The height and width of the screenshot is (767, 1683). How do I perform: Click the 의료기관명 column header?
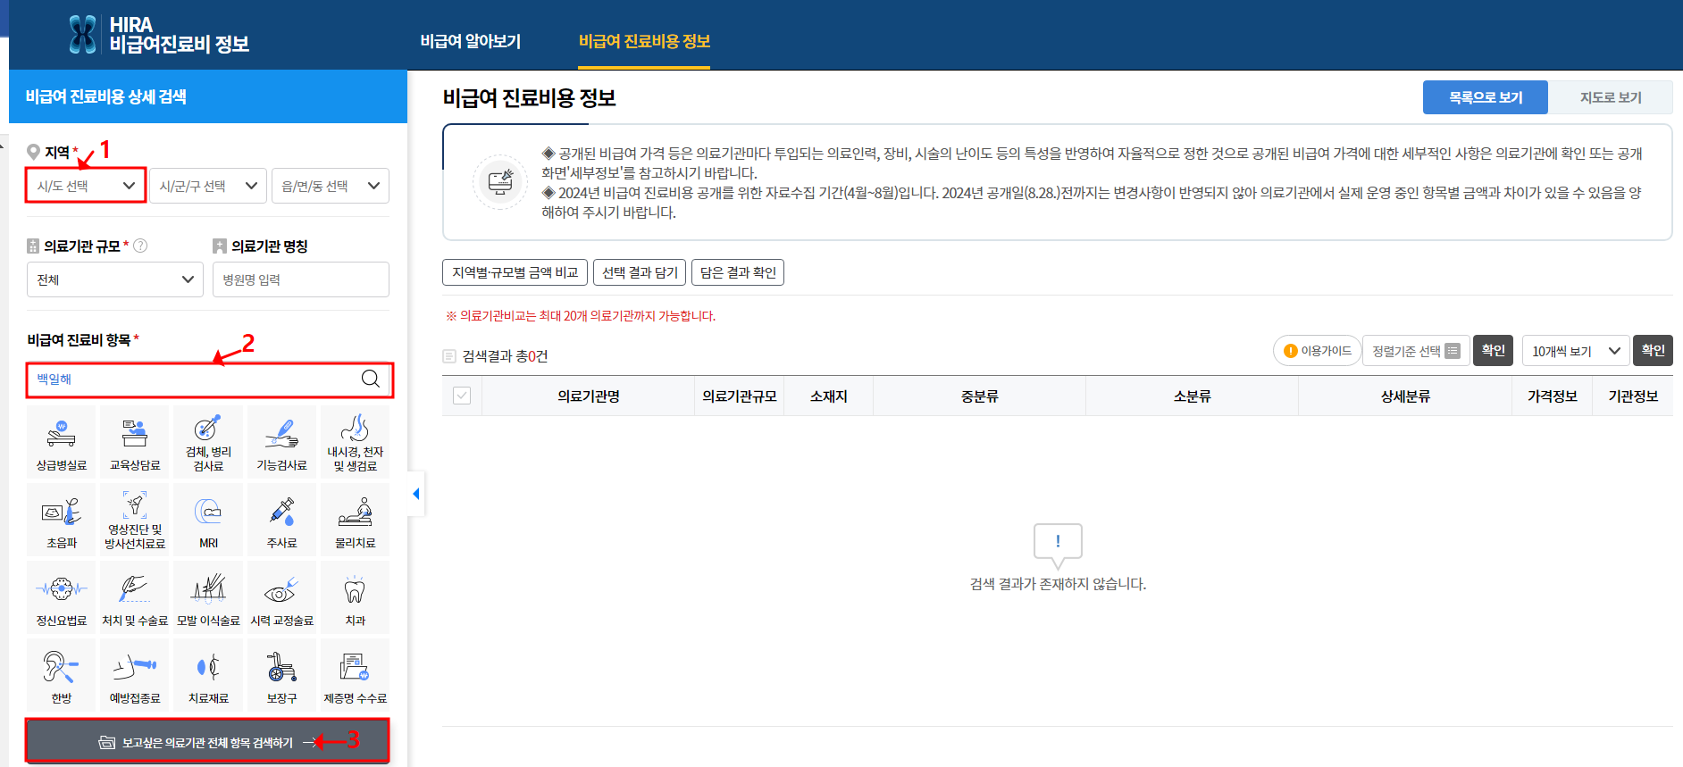[589, 396]
